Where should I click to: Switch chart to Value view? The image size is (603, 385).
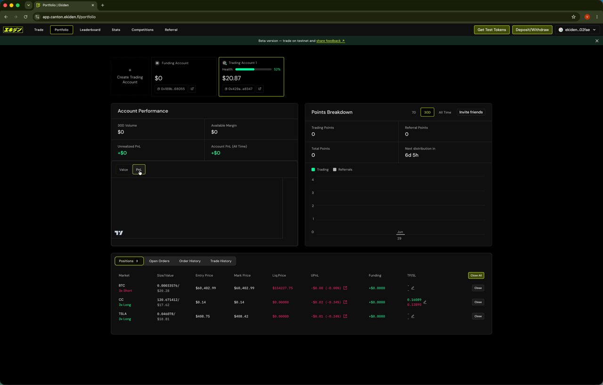pos(123,169)
